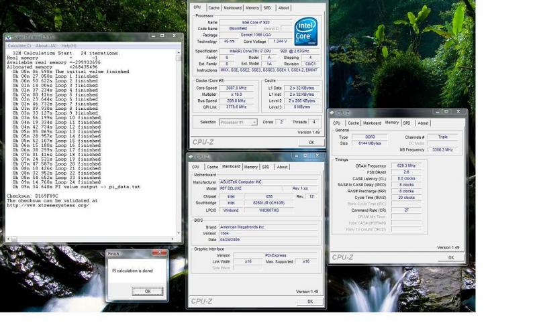Click the Super PI title bar icon
537x335 pixels.
pyautogui.click(x=8, y=38)
